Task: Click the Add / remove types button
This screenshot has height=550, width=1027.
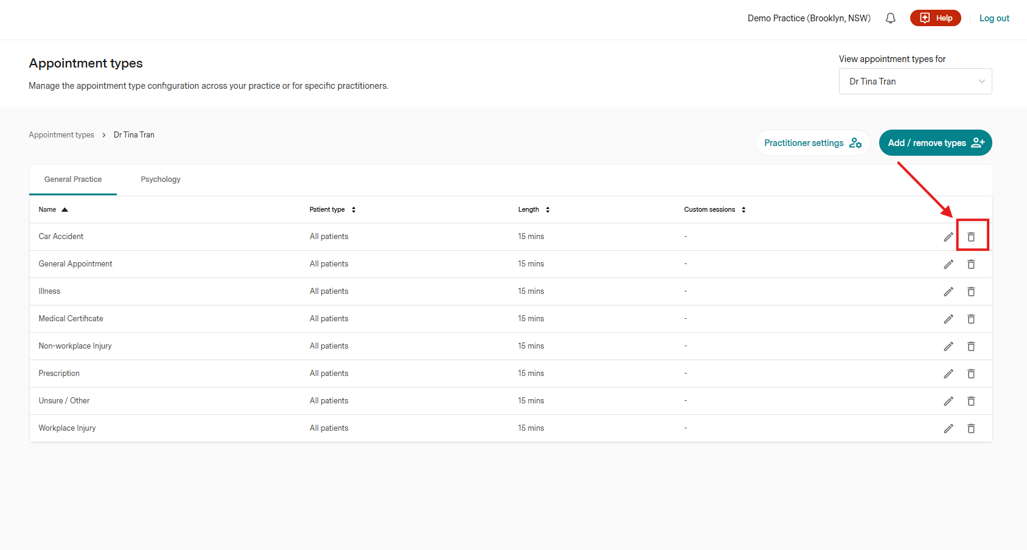Action: click(x=935, y=143)
